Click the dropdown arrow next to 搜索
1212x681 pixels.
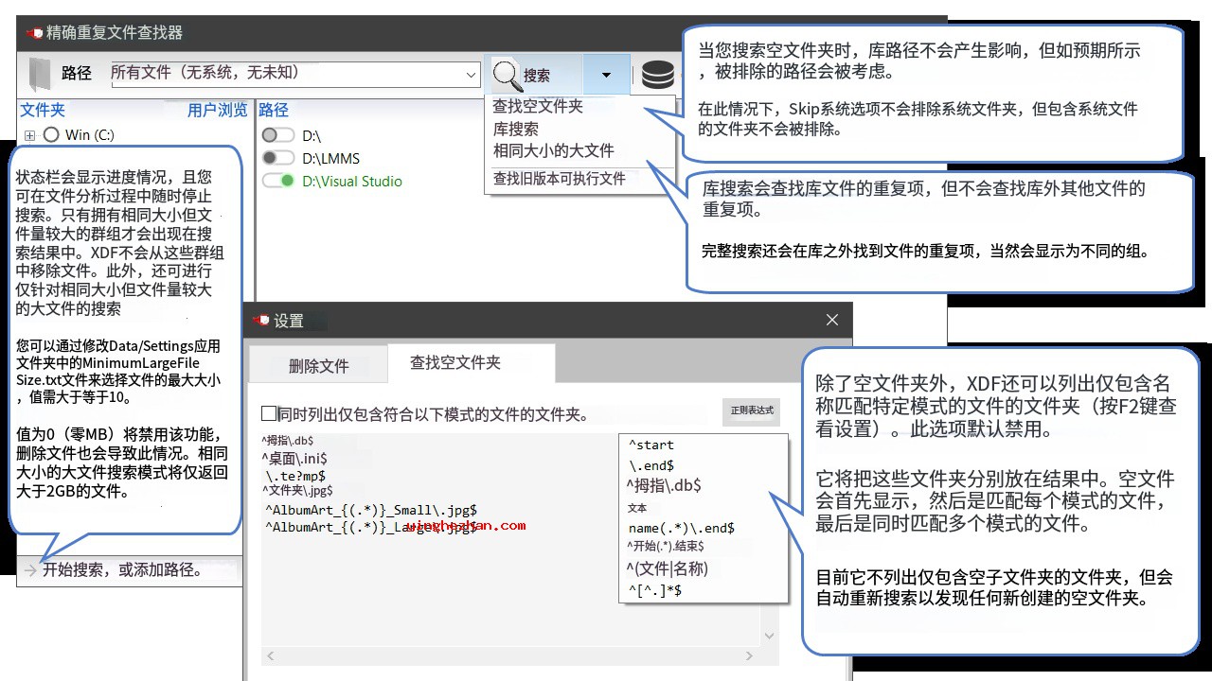[606, 75]
